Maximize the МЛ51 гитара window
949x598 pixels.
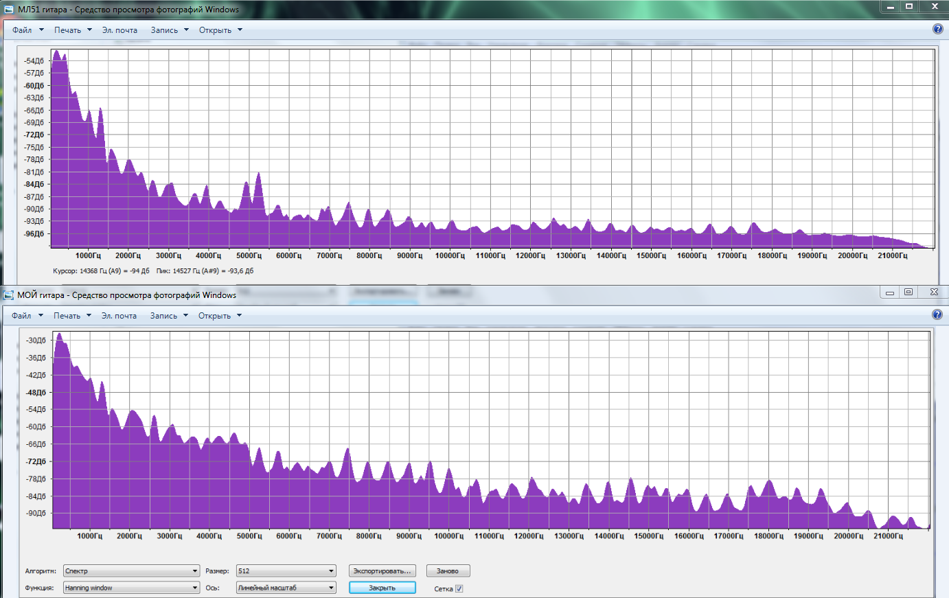click(x=909, y=6)
